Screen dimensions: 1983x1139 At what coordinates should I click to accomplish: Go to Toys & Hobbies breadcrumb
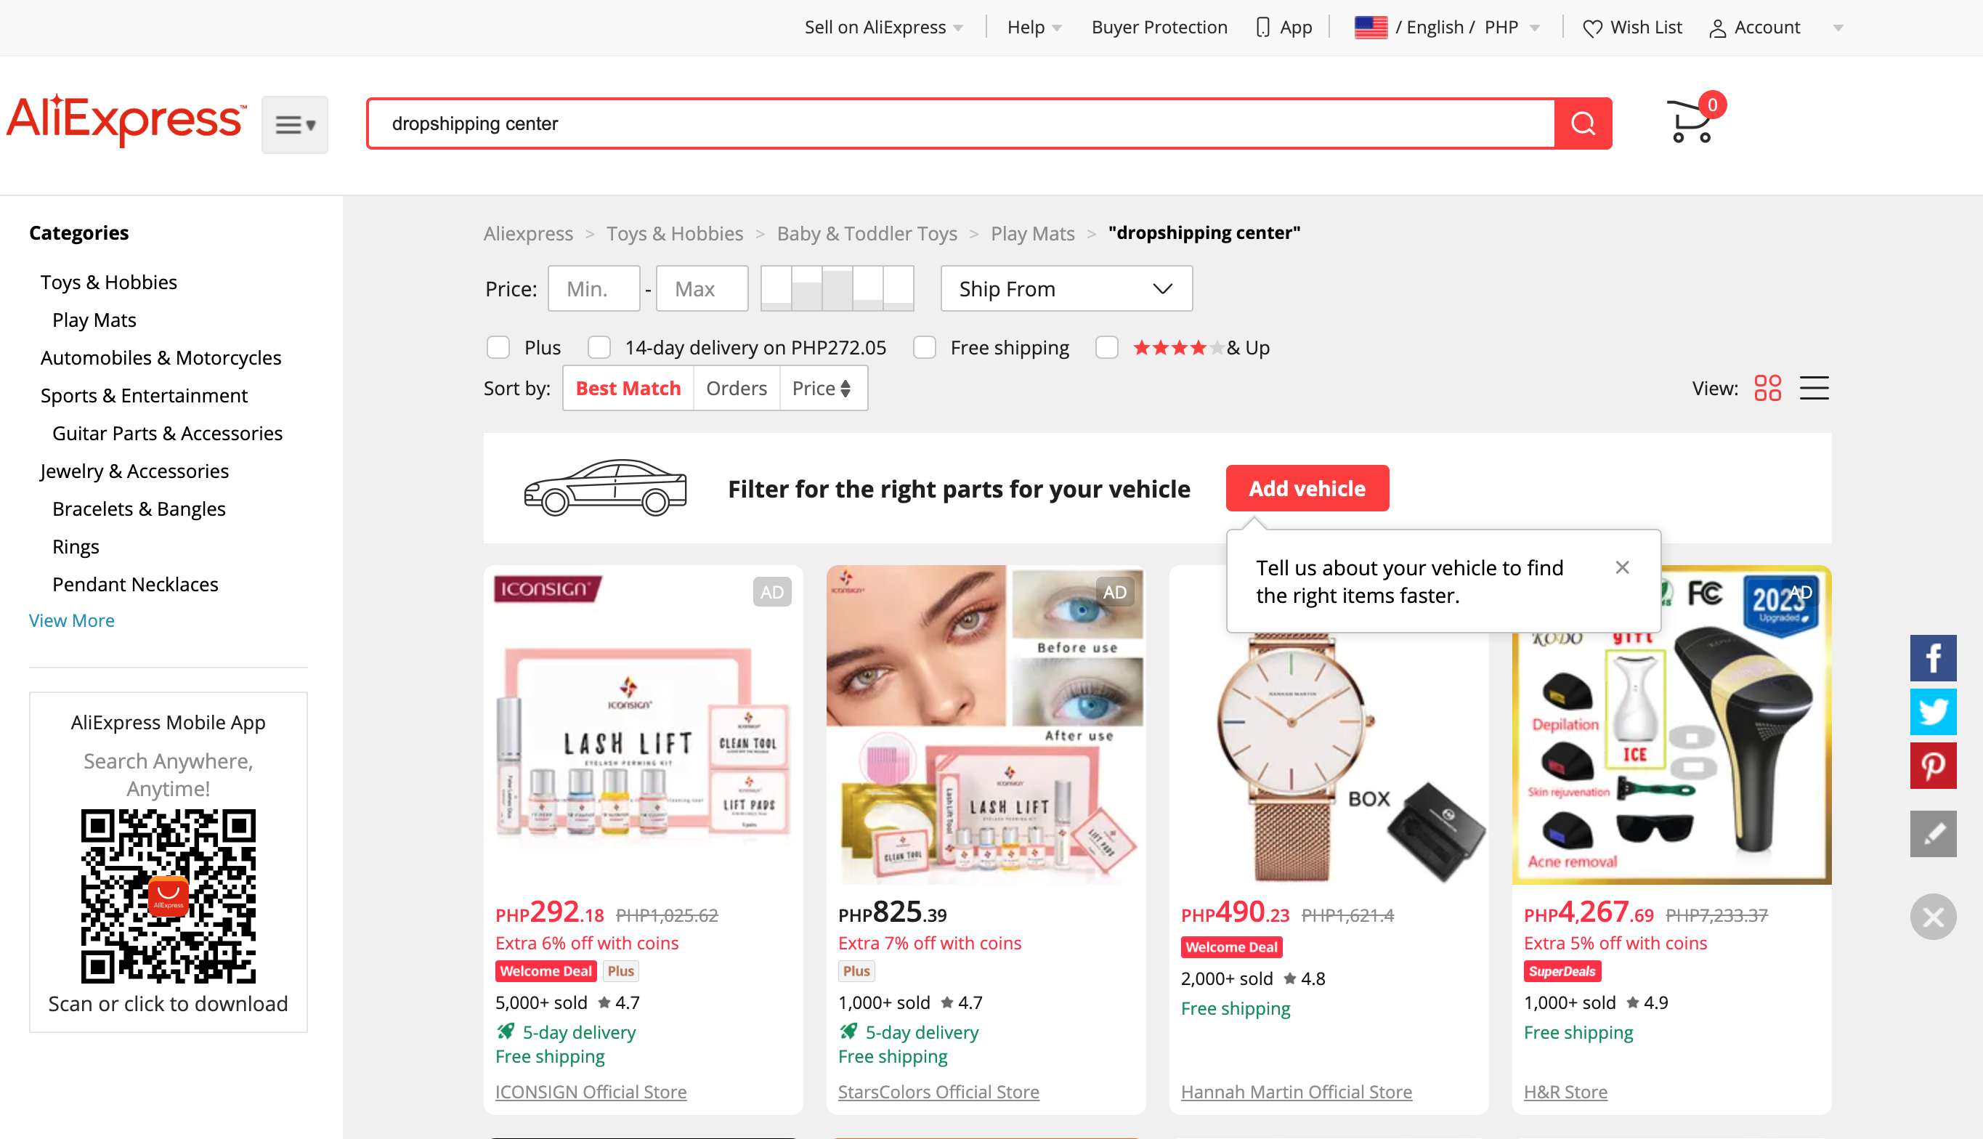(674, 233)
